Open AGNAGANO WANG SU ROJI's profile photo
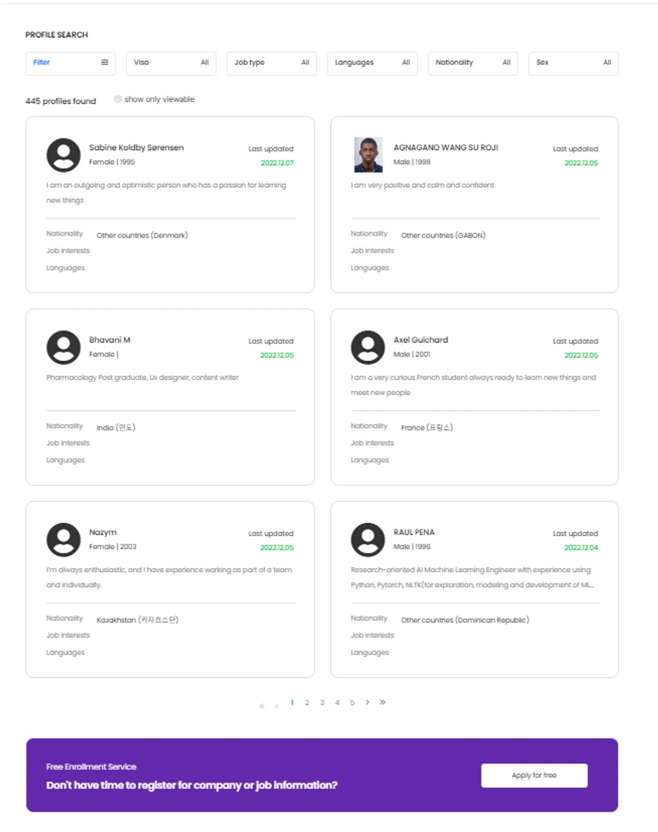Viewport: 658px width, 832px height. 368,155
